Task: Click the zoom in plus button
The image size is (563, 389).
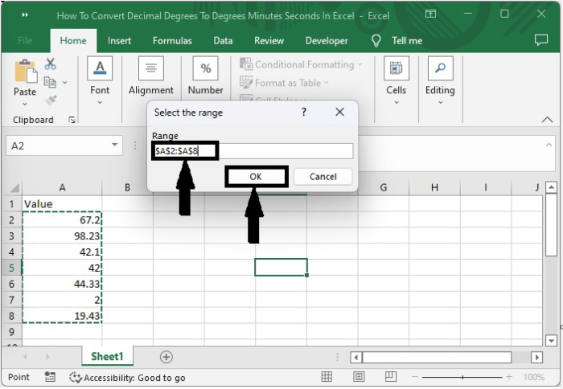Action: click(x=509, y=377)
